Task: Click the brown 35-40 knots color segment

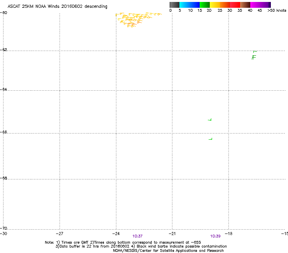Action: point(245,5)
